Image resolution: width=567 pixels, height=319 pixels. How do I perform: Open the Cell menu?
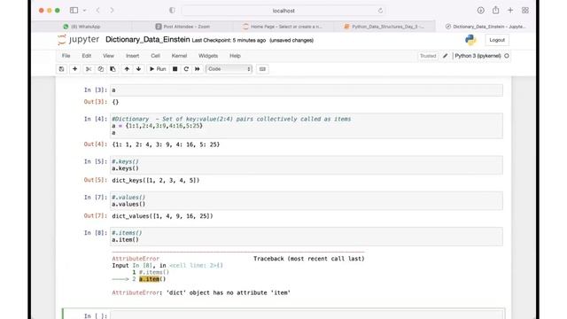point(156,56)
